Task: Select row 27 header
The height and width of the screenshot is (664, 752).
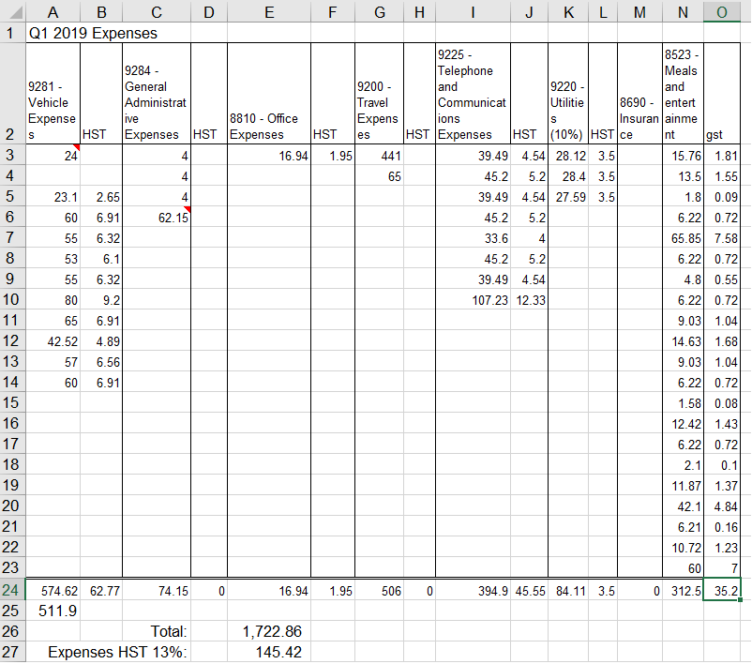Action: click(x=13, y=652)
